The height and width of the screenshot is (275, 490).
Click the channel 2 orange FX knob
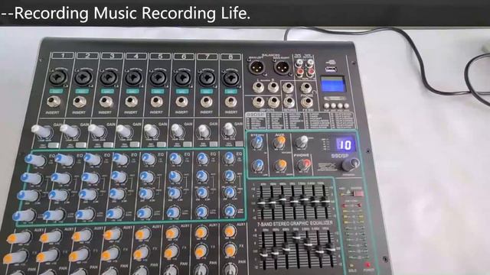(49, 257)
